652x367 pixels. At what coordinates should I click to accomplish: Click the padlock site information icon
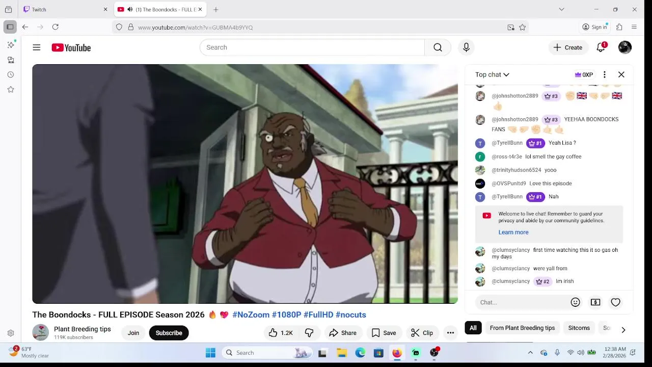131,28
